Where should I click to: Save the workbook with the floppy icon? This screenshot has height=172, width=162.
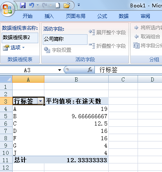click(x=23, y=5)
